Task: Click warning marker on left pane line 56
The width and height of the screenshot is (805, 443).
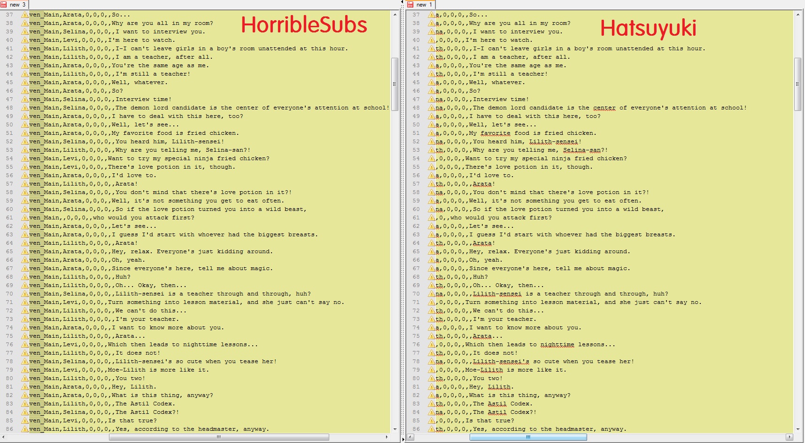Action: click(x=25, y=175)
